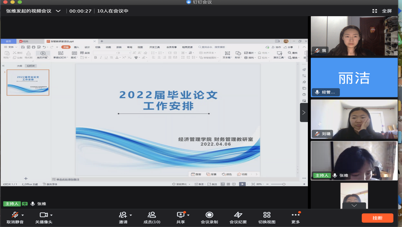The image size is (402, 227).
Task: Expand microphone options arrow beside 取消静音
Action: pyautogui.click(x=23, y=215)
